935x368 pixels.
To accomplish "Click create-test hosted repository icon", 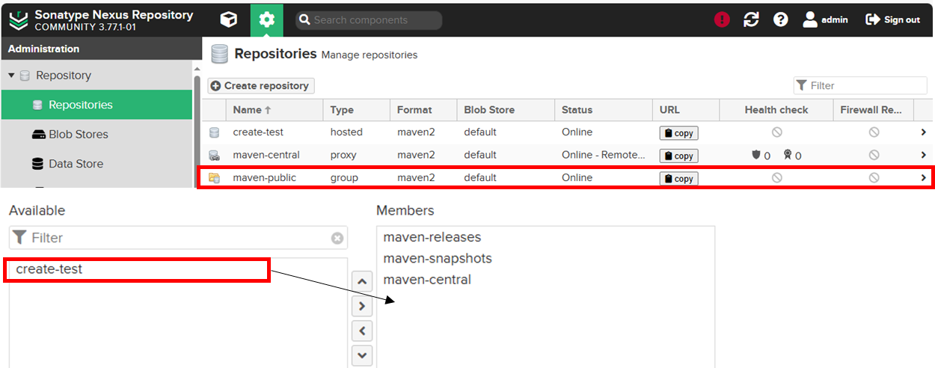I will coord(214,132).
